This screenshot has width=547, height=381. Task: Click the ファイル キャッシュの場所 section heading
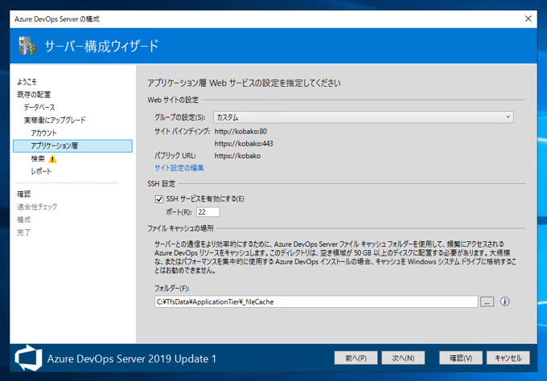[x=181, y=228]
